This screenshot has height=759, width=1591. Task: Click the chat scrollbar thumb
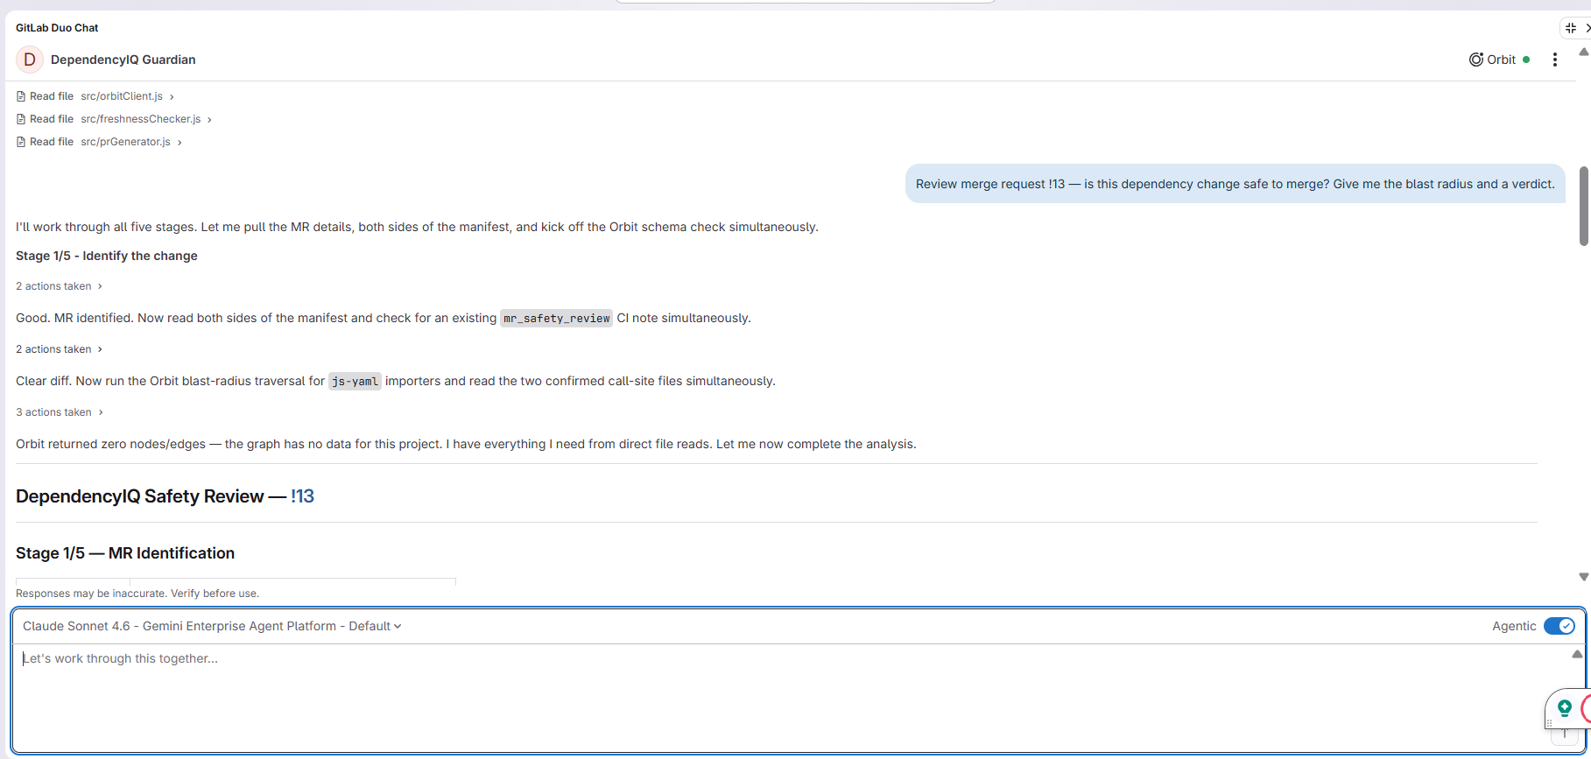click(x=1584, y=206)
